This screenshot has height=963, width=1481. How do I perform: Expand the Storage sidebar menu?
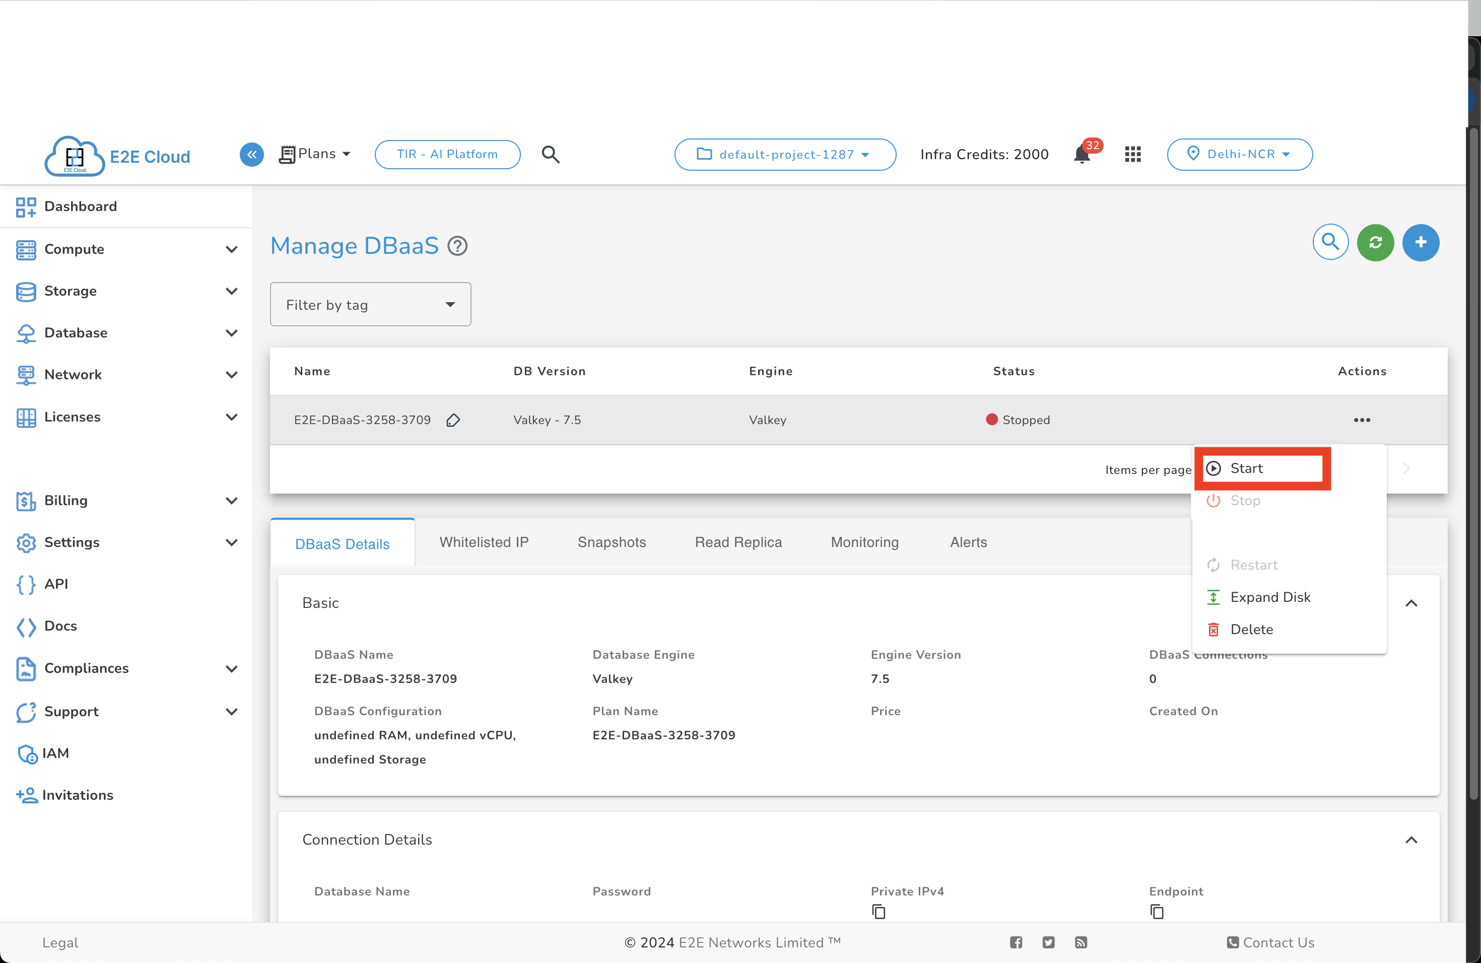pos(126,291)
